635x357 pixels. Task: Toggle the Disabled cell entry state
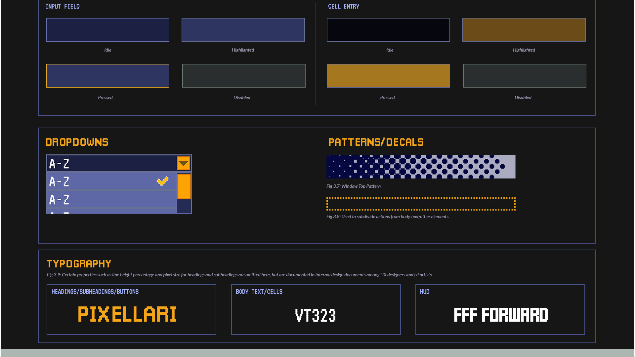[x=524, y=75]
